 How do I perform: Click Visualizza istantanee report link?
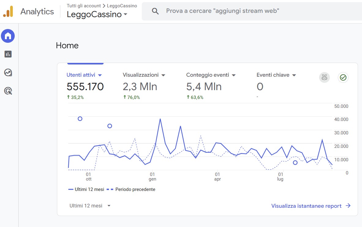click(311, 206)
